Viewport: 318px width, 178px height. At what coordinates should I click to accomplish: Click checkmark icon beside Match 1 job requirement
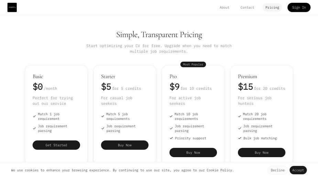pos(34,116)
